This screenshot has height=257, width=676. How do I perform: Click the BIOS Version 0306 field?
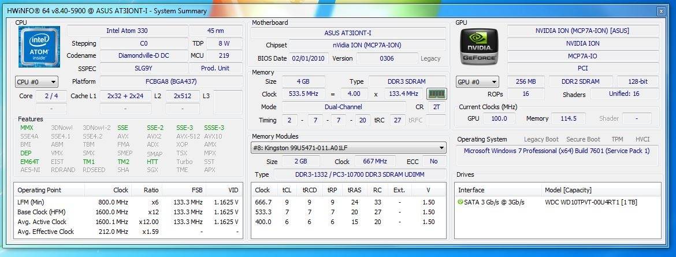[387, 58]
